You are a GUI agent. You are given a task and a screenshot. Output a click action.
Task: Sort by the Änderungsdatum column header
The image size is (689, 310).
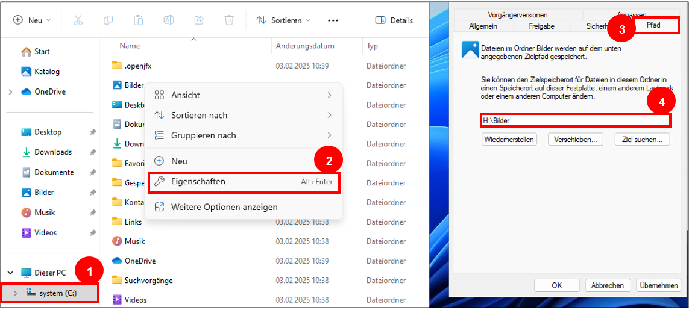pos(305,46)
